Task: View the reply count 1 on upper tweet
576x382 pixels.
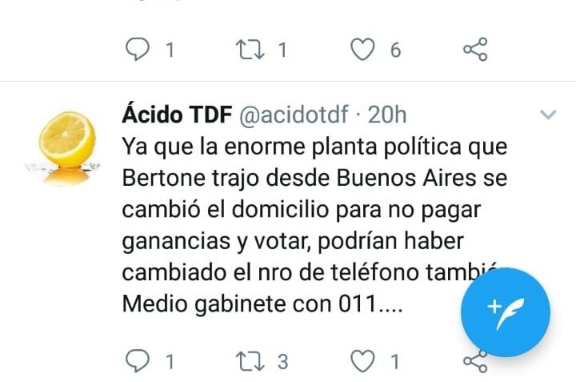Action: coord(170,50)
